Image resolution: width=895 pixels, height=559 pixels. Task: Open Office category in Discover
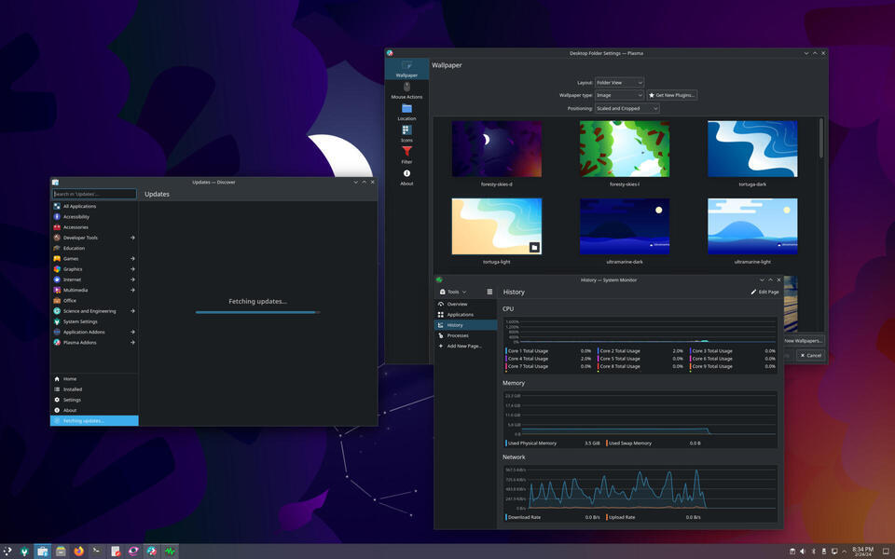coord(94,301)
